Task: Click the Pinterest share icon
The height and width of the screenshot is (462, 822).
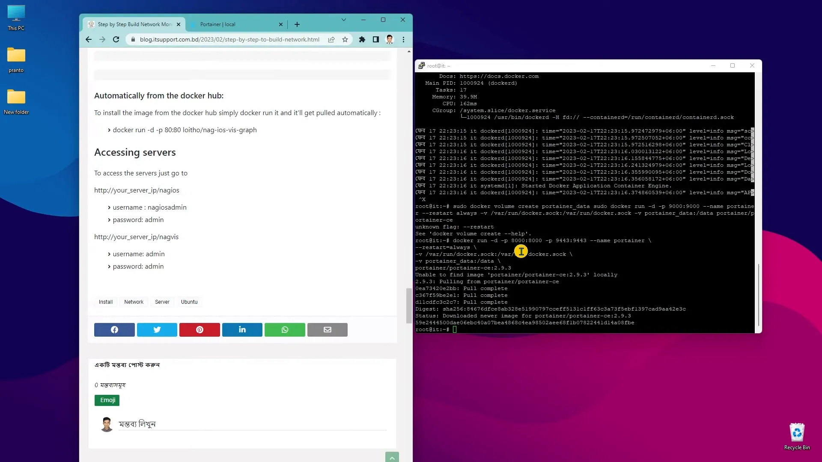Action: click(199, 329)
